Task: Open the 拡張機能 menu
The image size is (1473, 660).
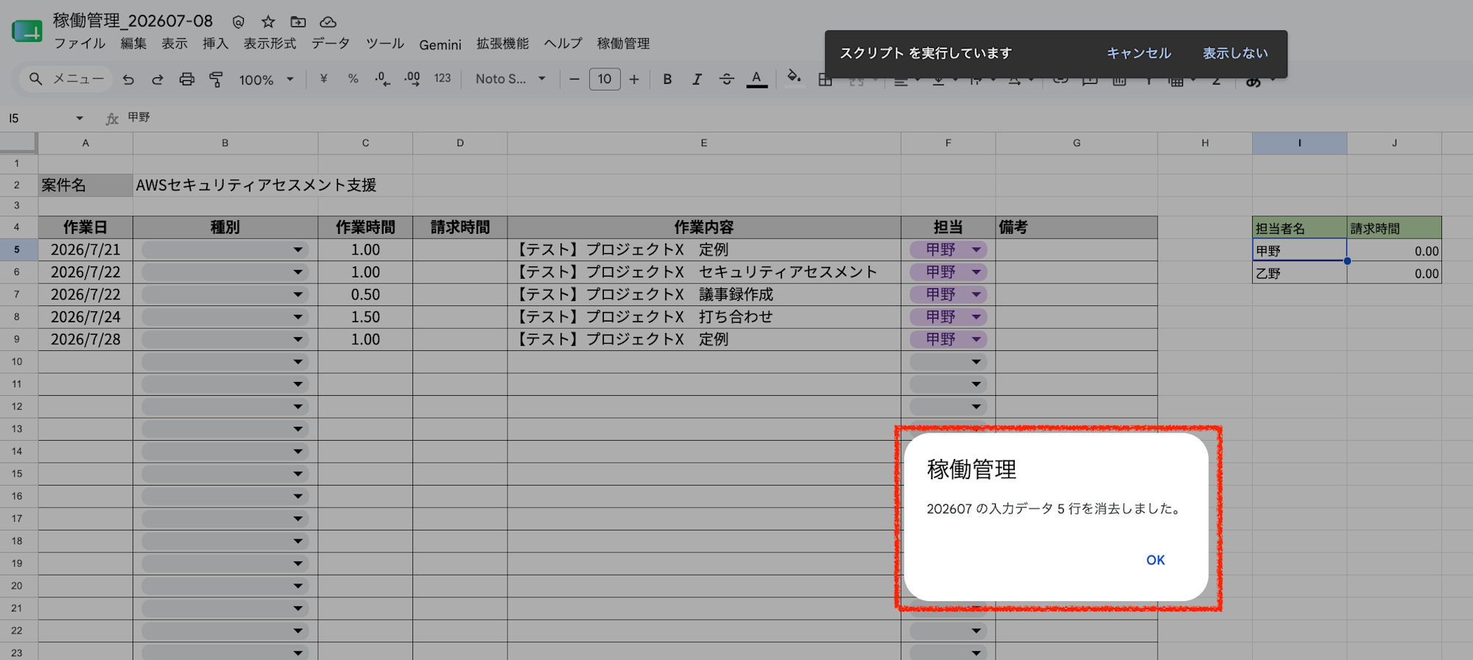Action: click(502, 43)
